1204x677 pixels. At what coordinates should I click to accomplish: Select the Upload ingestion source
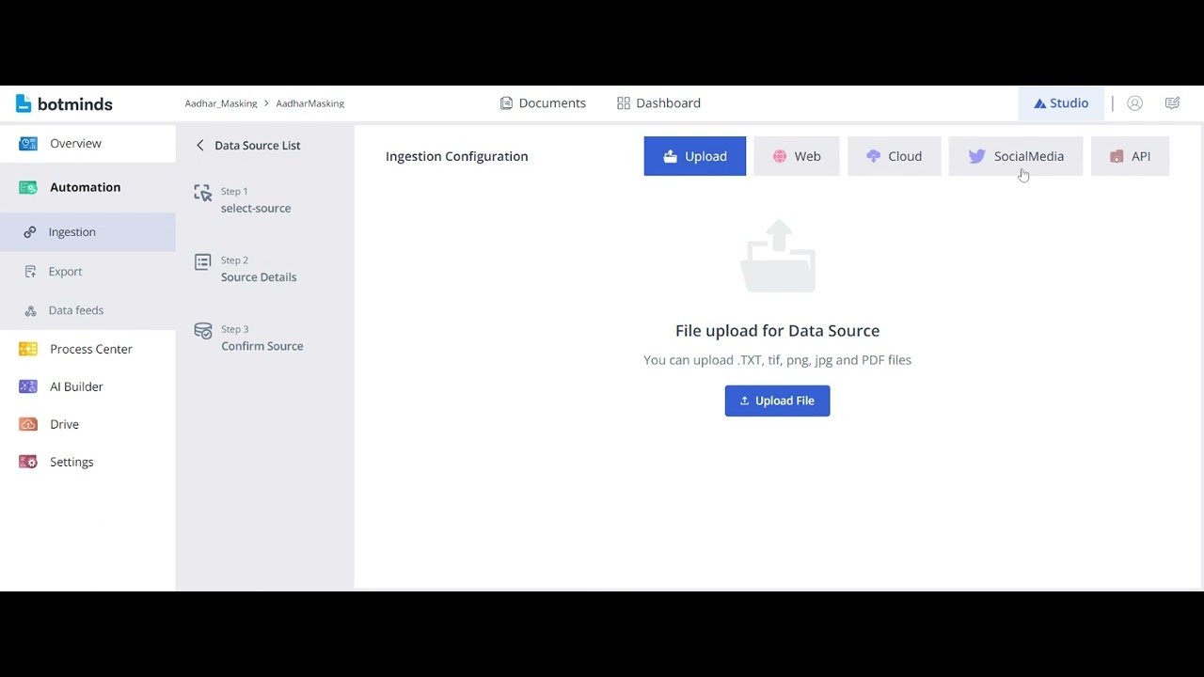click(695, 156)
